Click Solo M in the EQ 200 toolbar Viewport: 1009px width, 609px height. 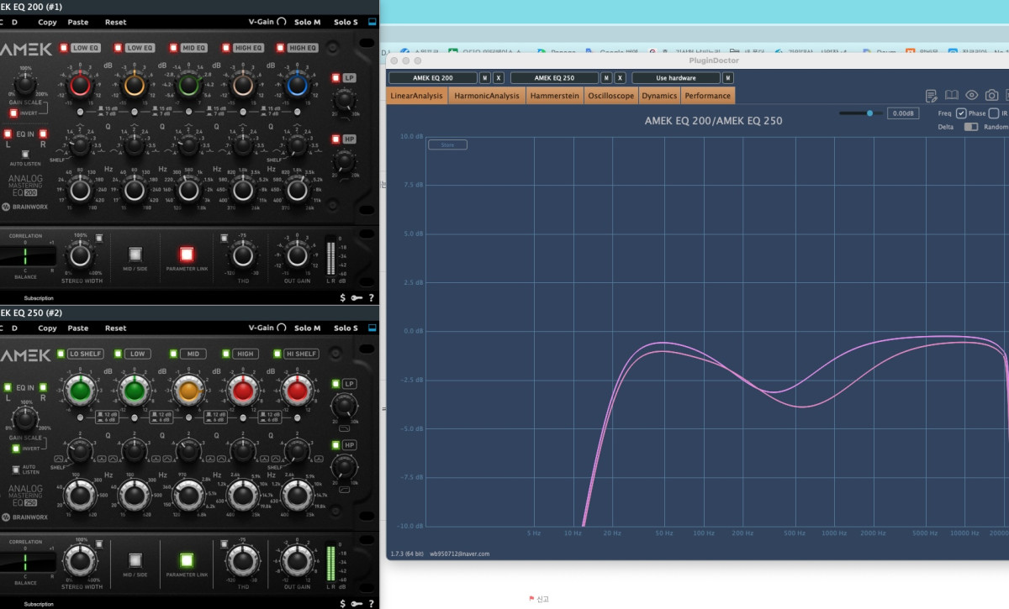(308, 22)
